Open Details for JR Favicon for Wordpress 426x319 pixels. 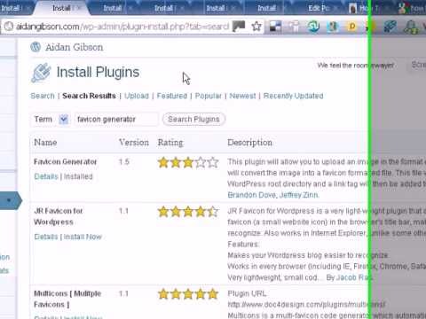[46, 237]
